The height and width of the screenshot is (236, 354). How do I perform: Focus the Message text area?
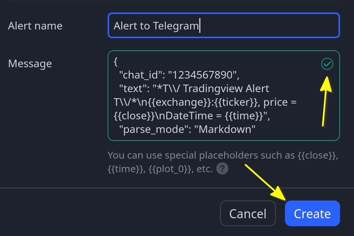tap(224, 95)
